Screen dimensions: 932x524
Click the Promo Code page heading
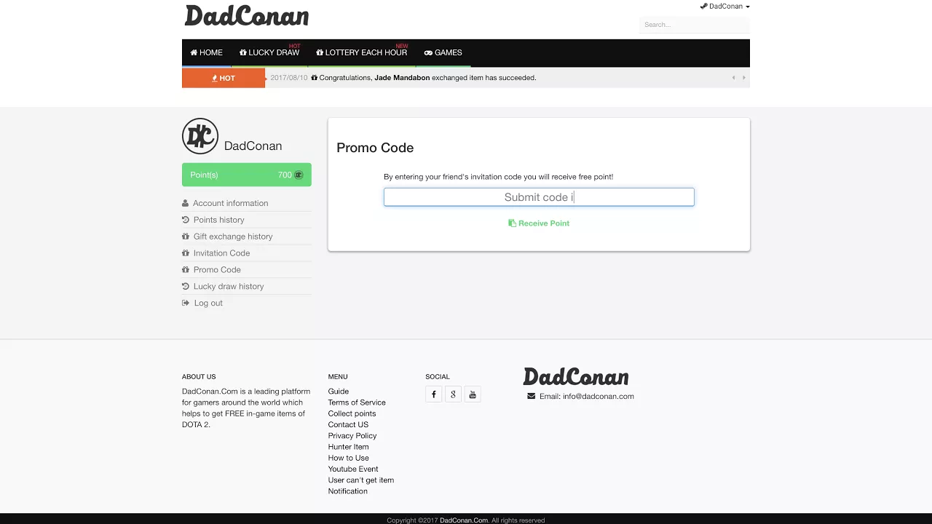(x=375, y=148)
